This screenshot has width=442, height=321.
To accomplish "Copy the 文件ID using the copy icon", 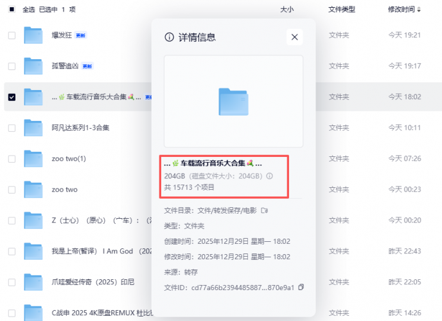I will (301, 287).
